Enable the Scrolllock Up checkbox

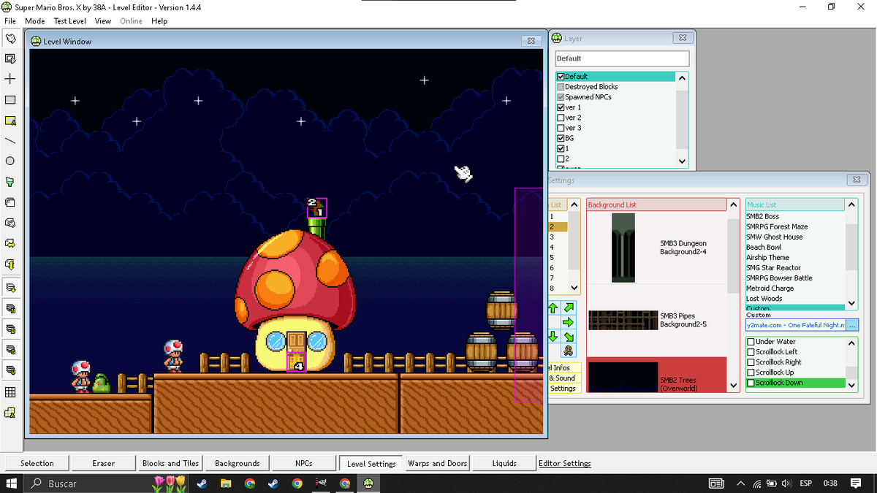(x=751, y=372)
